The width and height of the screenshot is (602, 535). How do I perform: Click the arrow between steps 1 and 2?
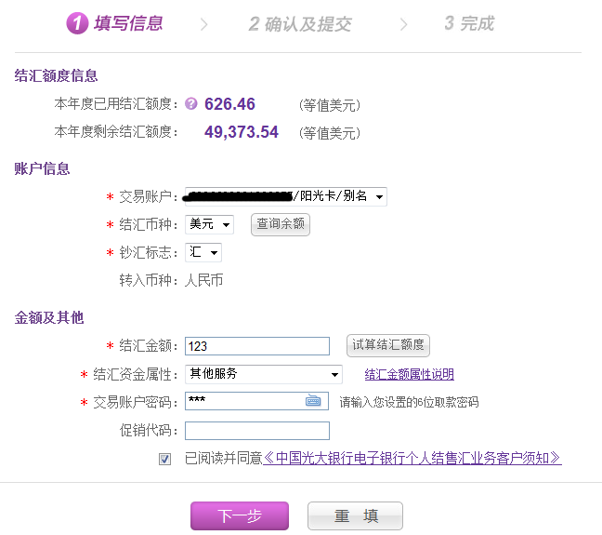[x=204, y=24]
